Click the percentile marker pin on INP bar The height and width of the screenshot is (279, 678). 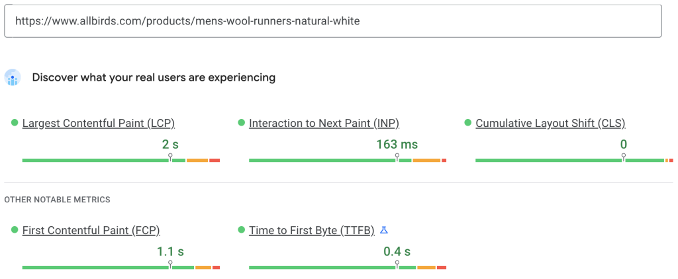pos(397,157)
